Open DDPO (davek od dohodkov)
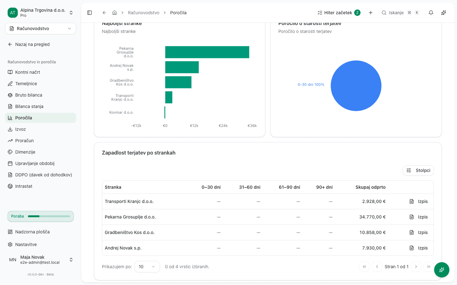Image resolution: width=457 pixels, height=285 pixels. (x=41, y=175)
